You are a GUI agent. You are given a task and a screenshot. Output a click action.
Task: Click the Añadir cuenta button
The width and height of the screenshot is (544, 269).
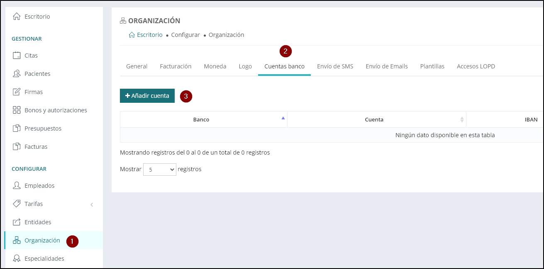tap(147, 96)
